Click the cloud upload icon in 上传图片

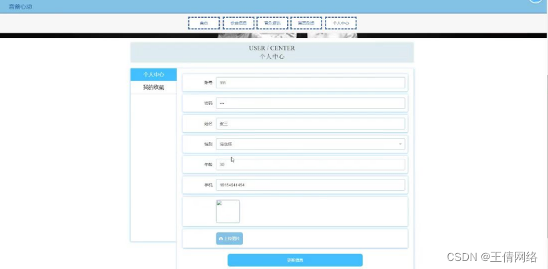tap(221, 238)
